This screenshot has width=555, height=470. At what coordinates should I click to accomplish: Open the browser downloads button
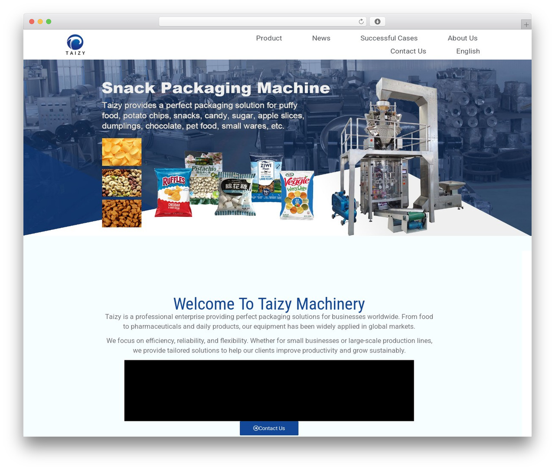coord(377,22)
